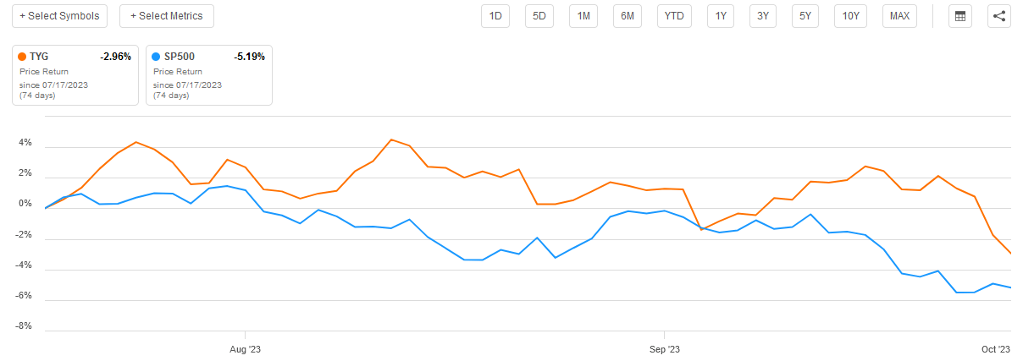
Task: Switch chart to 1Y range
Action: point(720,16)
